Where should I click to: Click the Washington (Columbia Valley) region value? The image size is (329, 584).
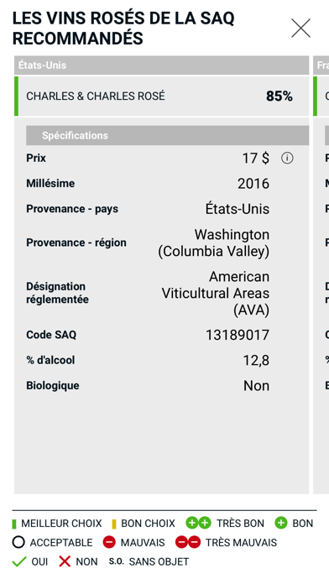click(213, 242)
